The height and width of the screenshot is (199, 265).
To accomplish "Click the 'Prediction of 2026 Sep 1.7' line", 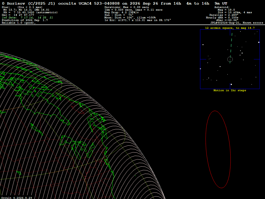I will click(25, 20).
